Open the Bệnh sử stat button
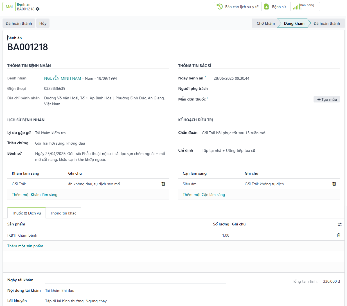Screen dimensions: 347x306 (x=276, y=7)
